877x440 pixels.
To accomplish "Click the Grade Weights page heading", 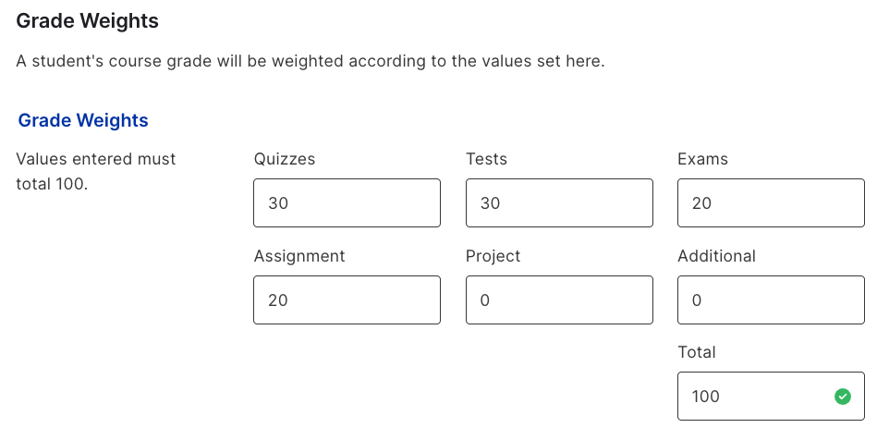I will tap(87, 20).
